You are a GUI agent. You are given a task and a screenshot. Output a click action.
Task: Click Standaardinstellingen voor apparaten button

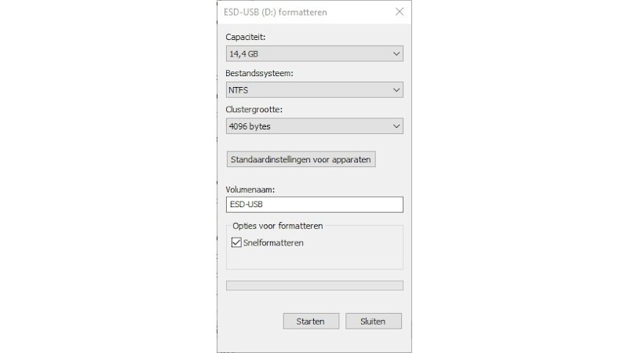coord(301,159)
